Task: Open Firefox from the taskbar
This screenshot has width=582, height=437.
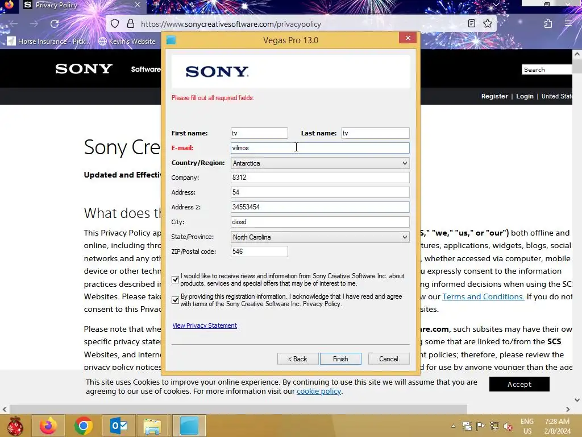Action: point(49,426)
